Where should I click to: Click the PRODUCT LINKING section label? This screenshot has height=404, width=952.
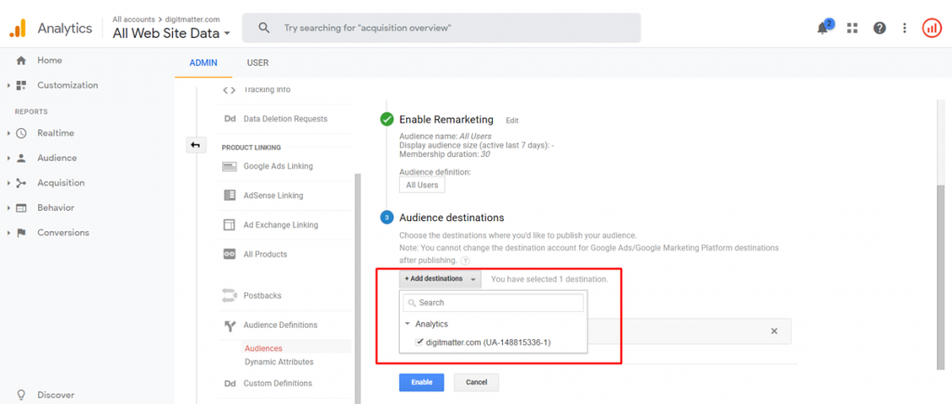click(251, 148)
